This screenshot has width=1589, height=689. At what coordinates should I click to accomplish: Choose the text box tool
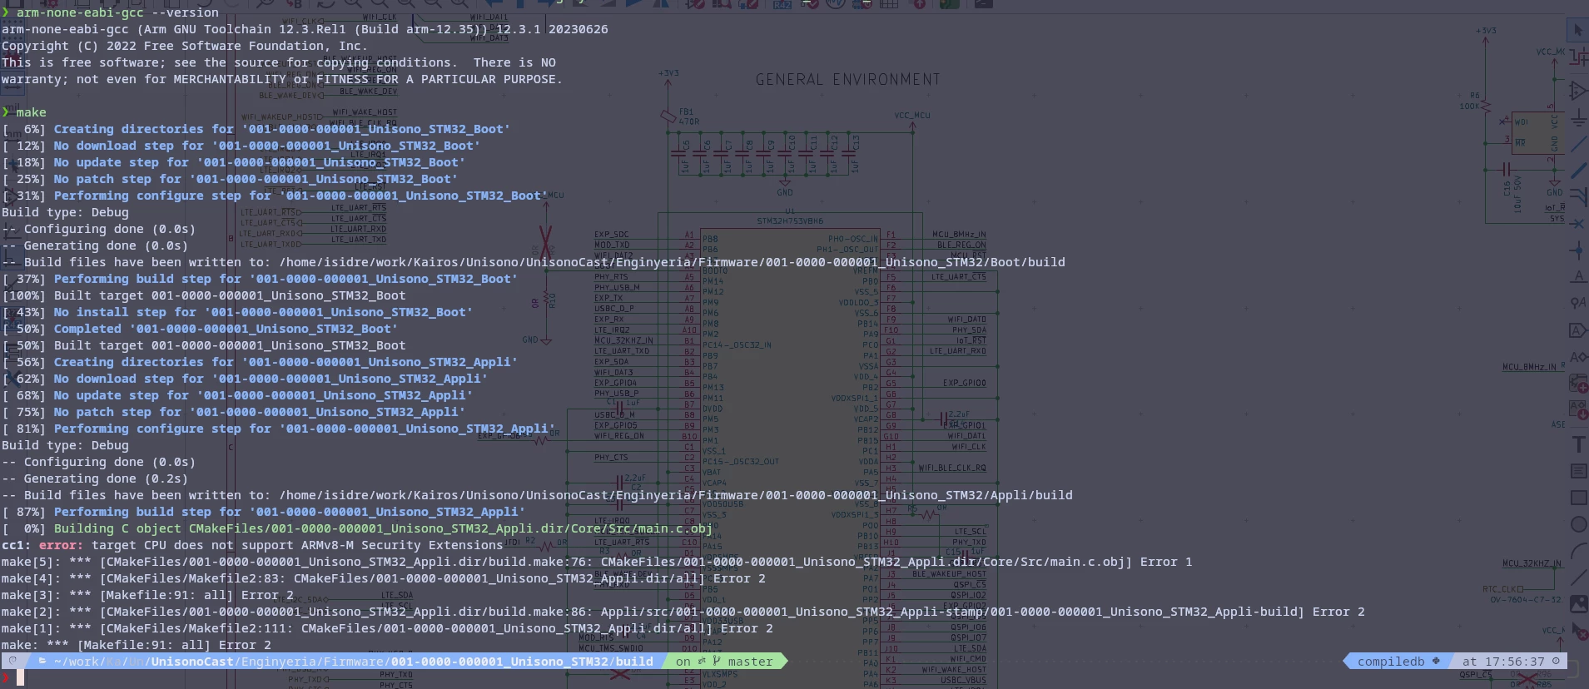click(x=1577, y=471)
